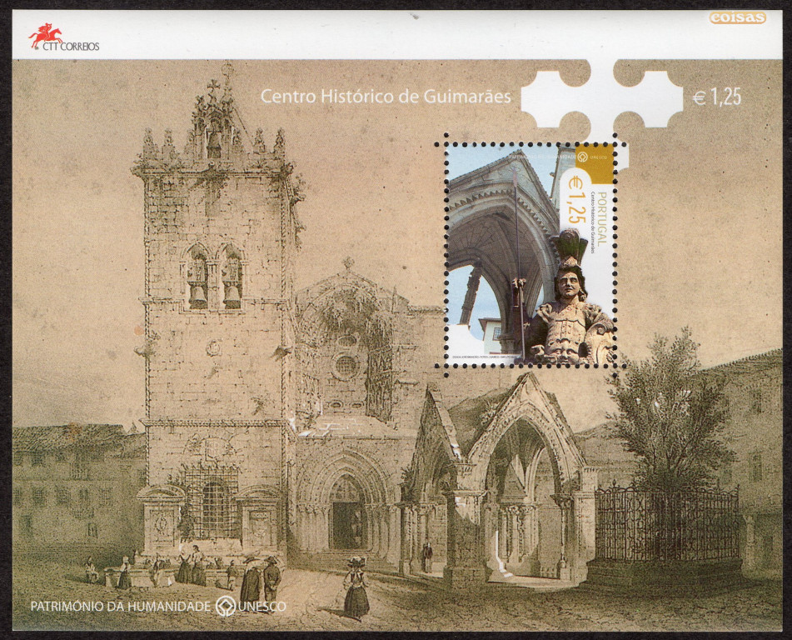Click the rose window on church facade

(345, 365)
